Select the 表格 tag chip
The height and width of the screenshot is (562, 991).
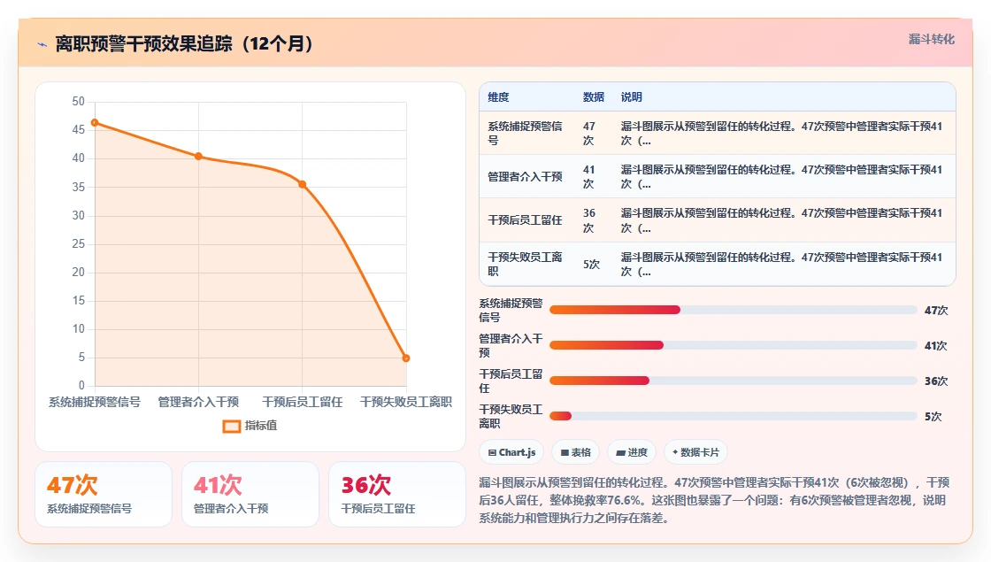(576, 452)
